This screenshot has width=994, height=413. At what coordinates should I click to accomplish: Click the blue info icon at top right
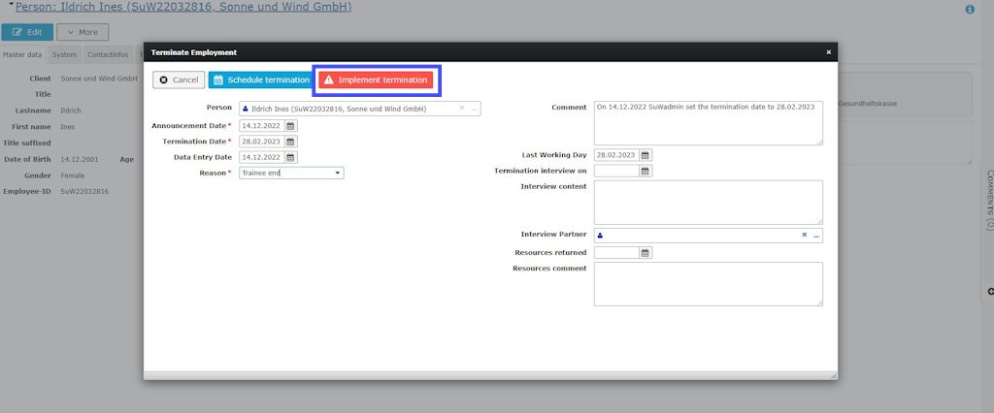coord(970,10)
